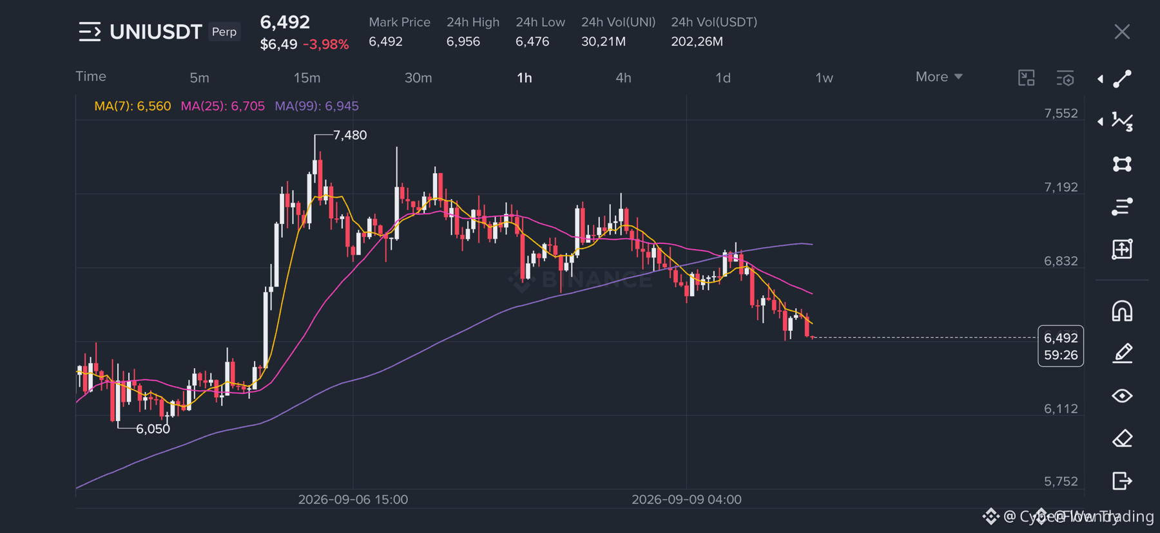Expand line tool options arrow
This screenshot has height=533, width=1160.
click(x=1100, y=79)
